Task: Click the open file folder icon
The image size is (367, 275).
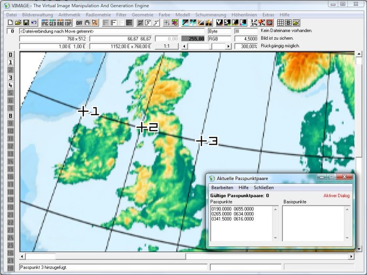Action: pyautogui.click(x=18, y=22)
